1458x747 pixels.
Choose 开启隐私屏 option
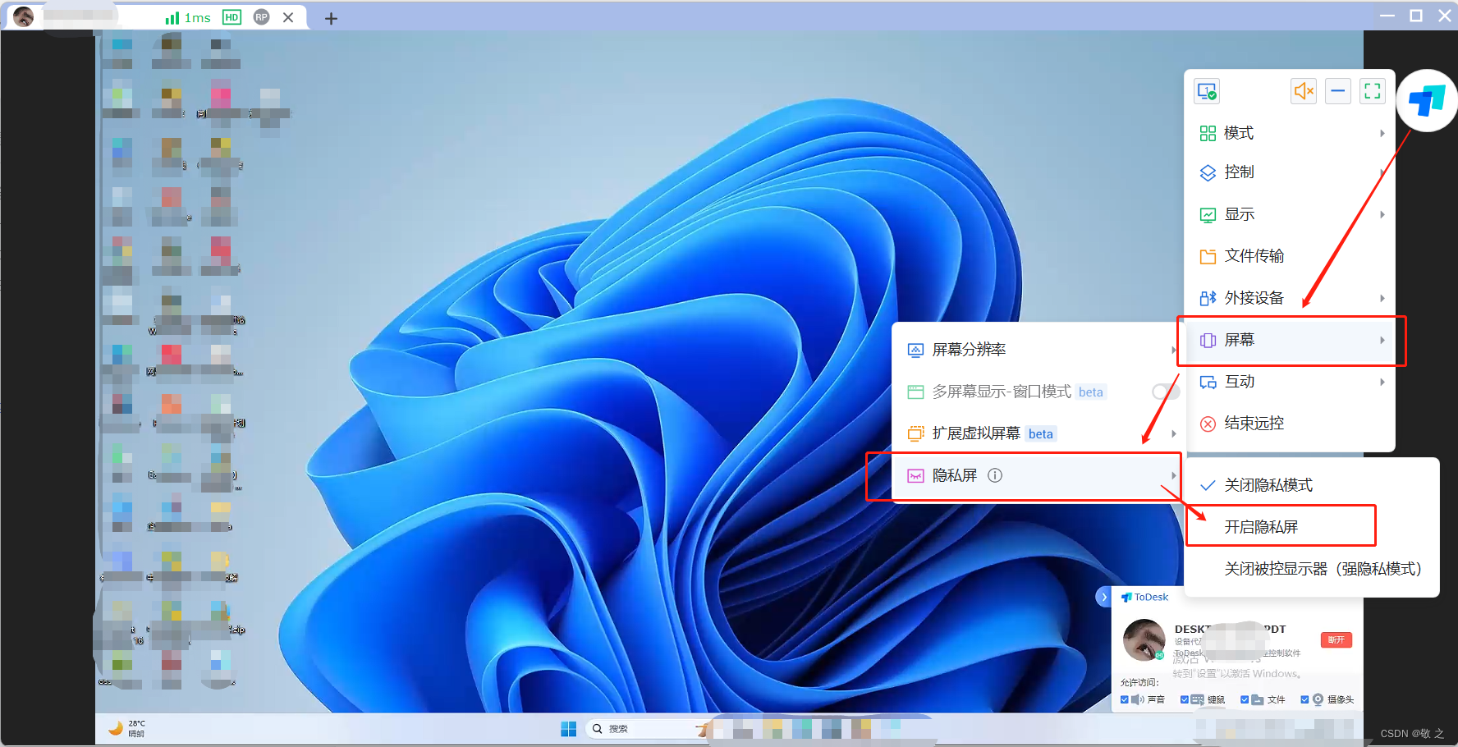(x=1312, y=527)
